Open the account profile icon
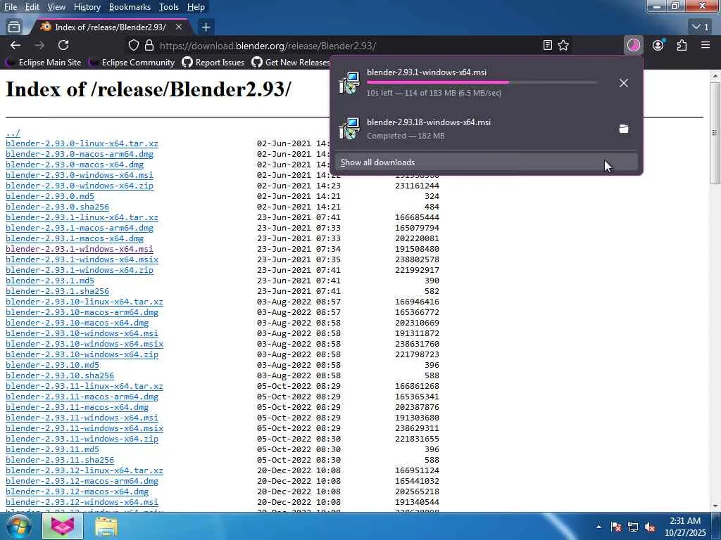 (658, 45)
